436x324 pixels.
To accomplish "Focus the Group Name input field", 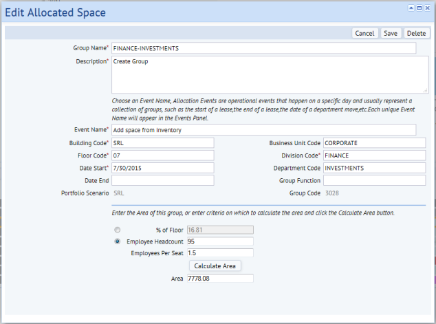I will tap(263, 48).
